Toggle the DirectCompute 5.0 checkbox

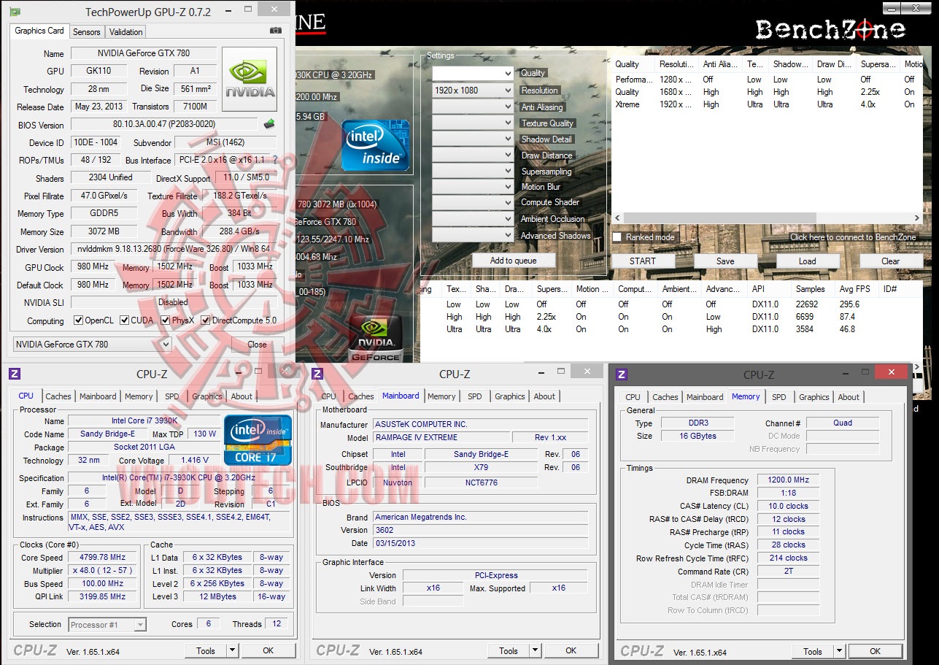(206, 320)
